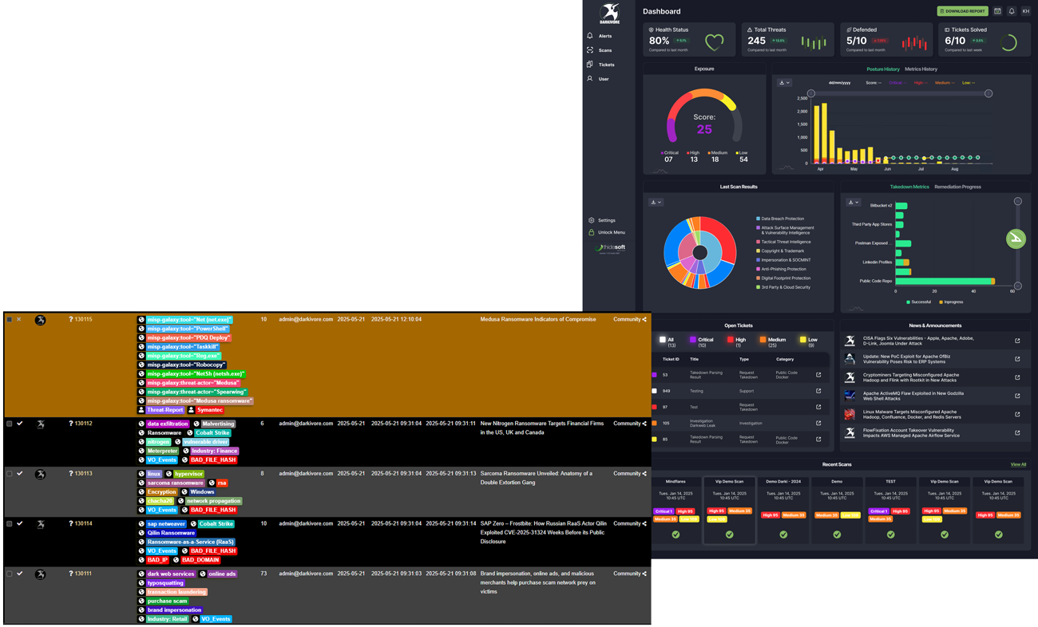Open the notifications bell in dashboard header

point(1012,11)
